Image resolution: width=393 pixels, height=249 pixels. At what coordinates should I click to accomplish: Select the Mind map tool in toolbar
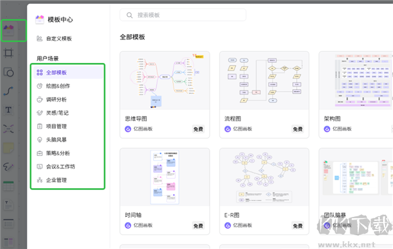tap(9, 129)
